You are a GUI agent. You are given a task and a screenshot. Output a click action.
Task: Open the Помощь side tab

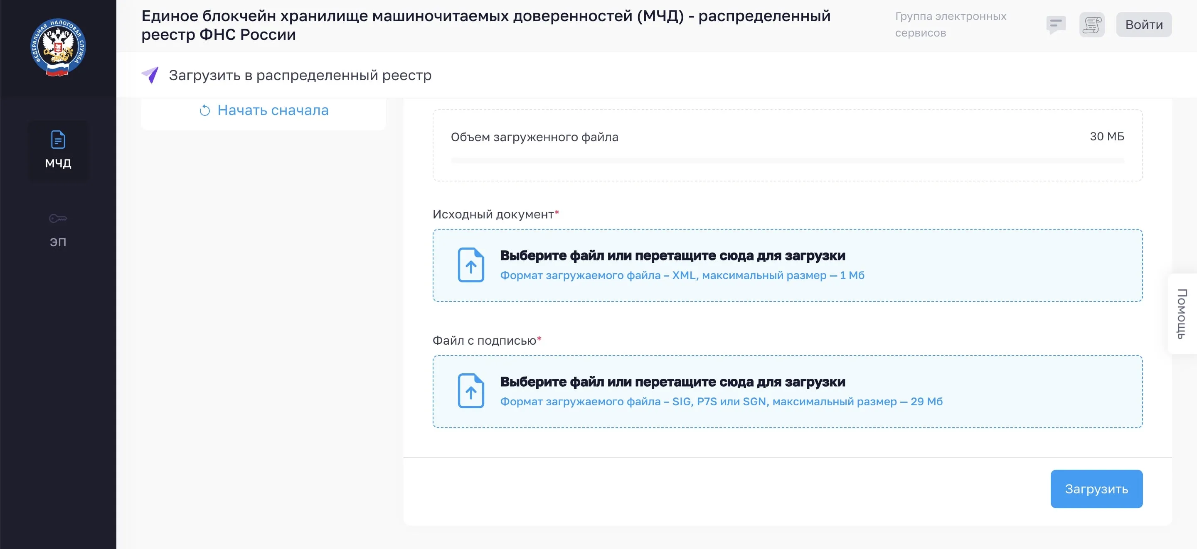[1182, 314]
